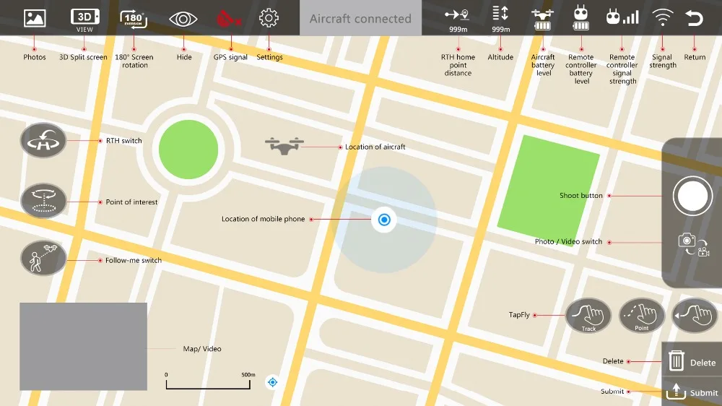
Task: Submit the flight route
Action: (x=692, y=392)
